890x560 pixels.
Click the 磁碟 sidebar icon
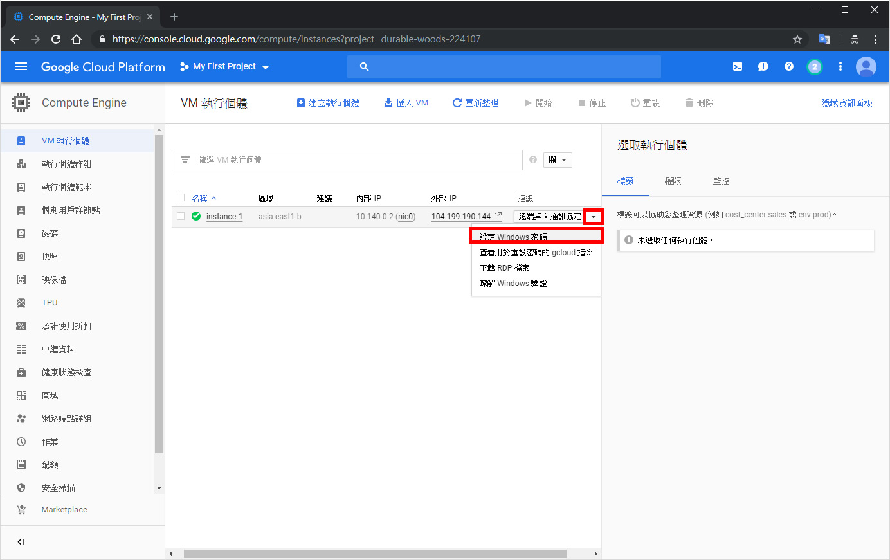click(21, 233)
